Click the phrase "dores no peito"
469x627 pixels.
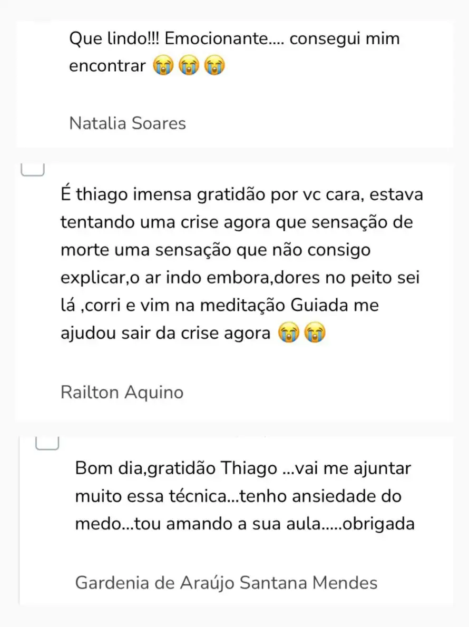(313, 278)
